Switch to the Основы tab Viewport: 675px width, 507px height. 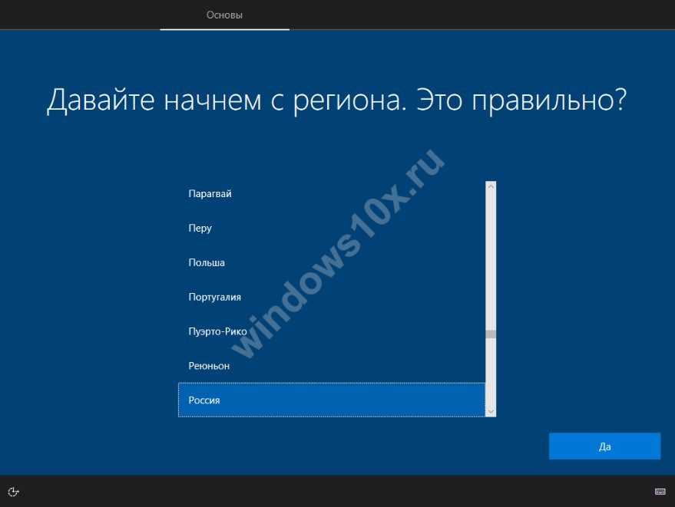(x=224, y=15)
